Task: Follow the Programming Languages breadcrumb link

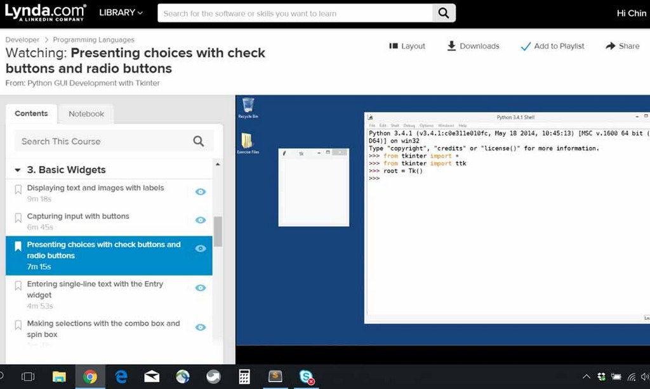Action: (94, 40)
